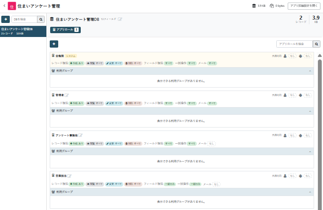
Task: Click the DB search magnifier icon
Action: point(41,20)
